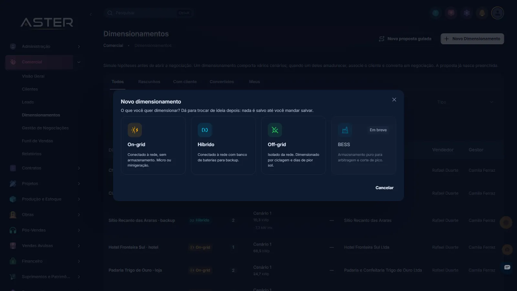The image size is (517, 291).
Task: Open the Tipo filter dropdown
Action: 465,102
